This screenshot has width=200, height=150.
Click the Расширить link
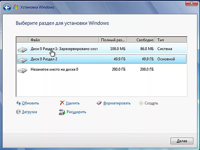[76, 112]
